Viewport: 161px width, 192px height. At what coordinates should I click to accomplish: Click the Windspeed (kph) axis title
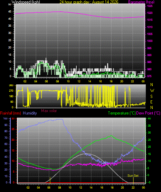click(26, 2)
